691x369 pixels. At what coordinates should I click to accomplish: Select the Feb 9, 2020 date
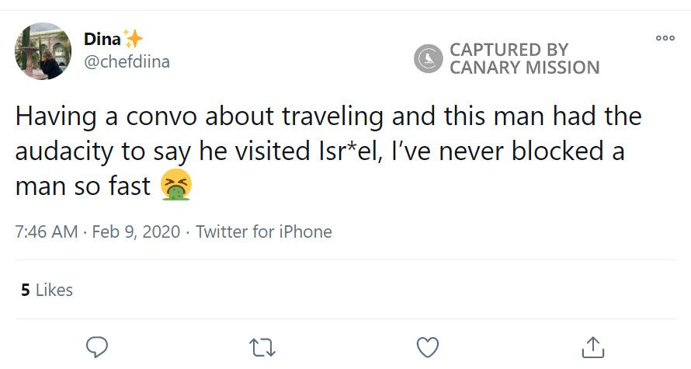(135, 231)
